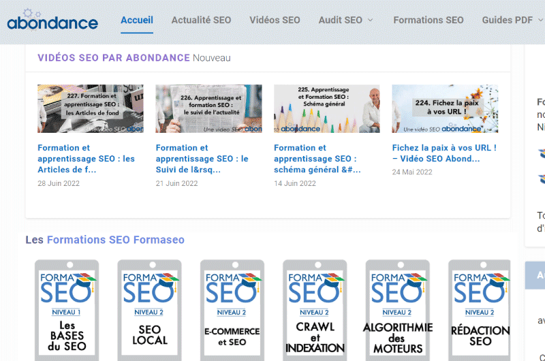The height and width of the screenshot is (361, 545).
Task: Click 'Formations SEO Formaseo' heading link
Action: tap(116, 240)
